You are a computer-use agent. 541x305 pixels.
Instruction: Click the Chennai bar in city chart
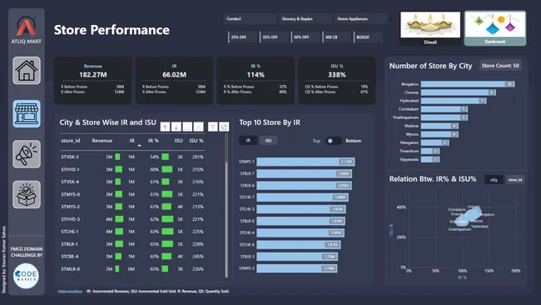(x=459, y=92)
